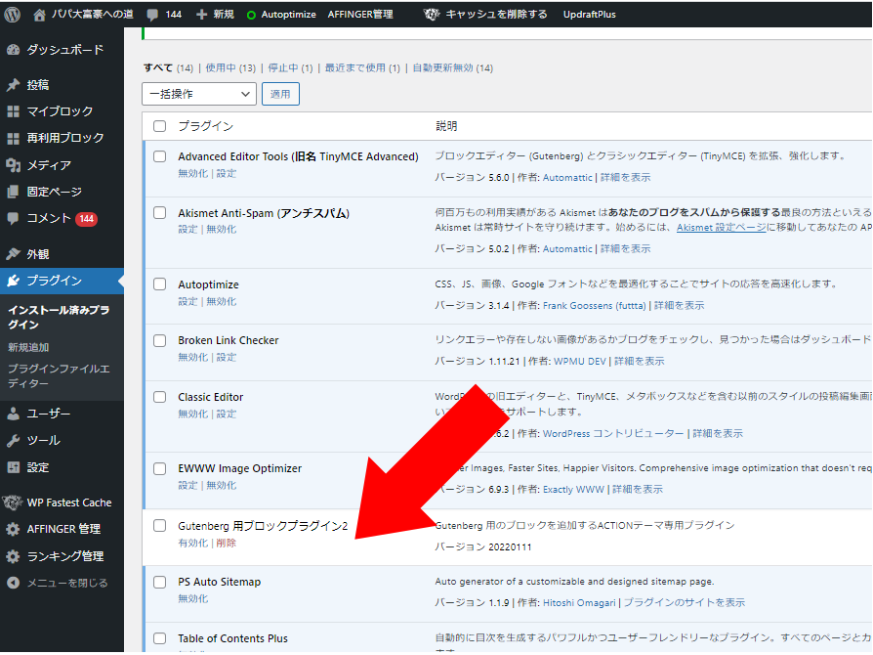Check the EWWW Image Optimizer checkbox

(160, 468)
